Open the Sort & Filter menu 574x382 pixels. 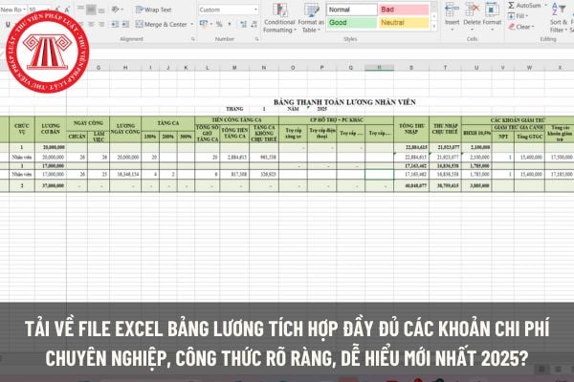click(x=559, y=18)
